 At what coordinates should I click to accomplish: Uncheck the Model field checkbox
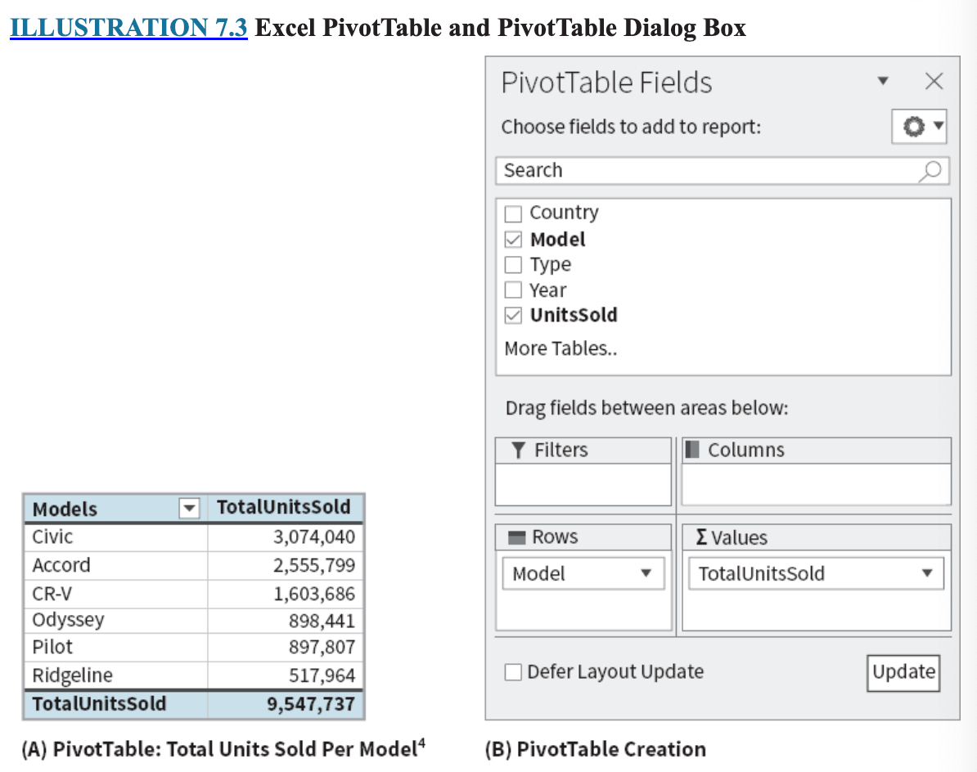(513, 239)
